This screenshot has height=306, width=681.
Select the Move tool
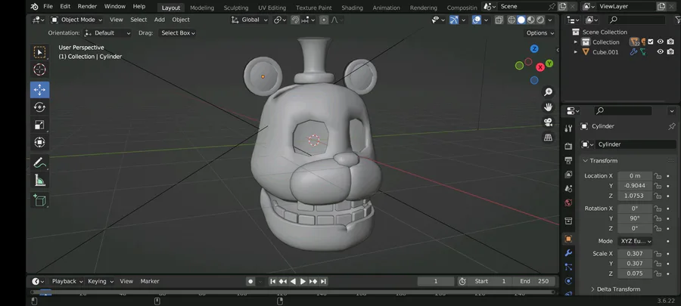coord(39,90)
